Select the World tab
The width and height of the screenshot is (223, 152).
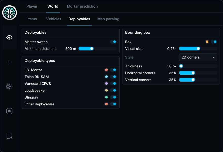point(53,6)
